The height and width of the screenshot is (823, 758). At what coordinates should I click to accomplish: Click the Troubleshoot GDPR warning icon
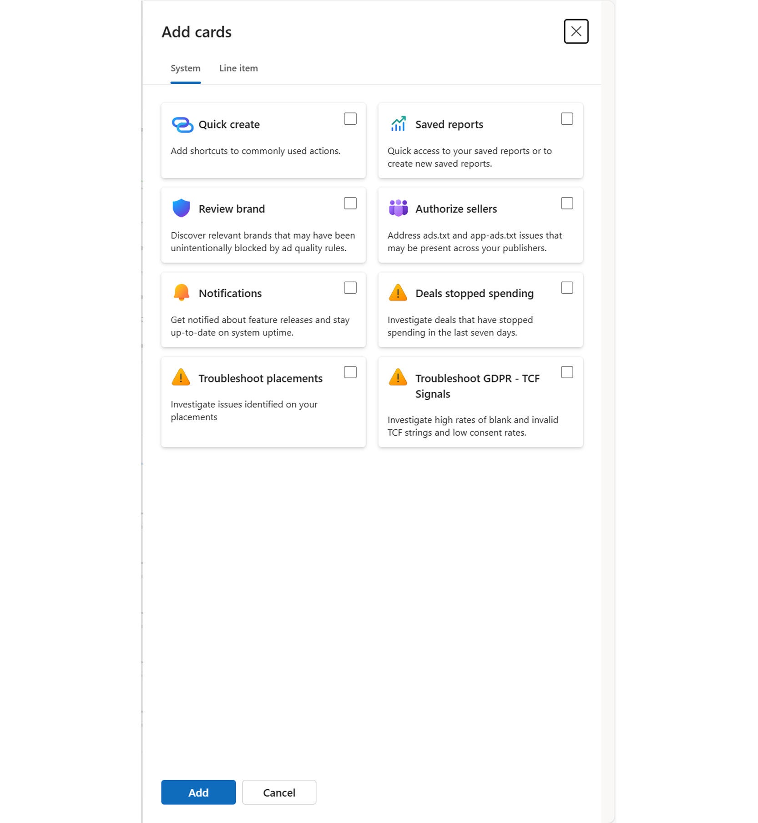point(398,378)
